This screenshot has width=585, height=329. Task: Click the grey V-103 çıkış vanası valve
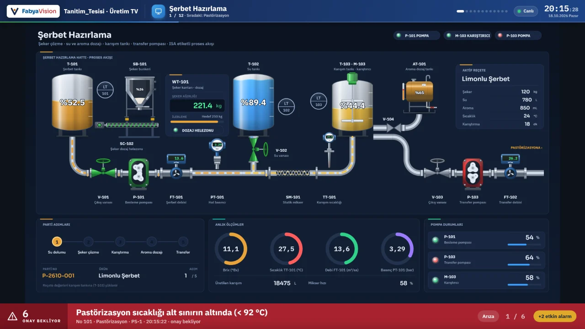pos(437,169)
